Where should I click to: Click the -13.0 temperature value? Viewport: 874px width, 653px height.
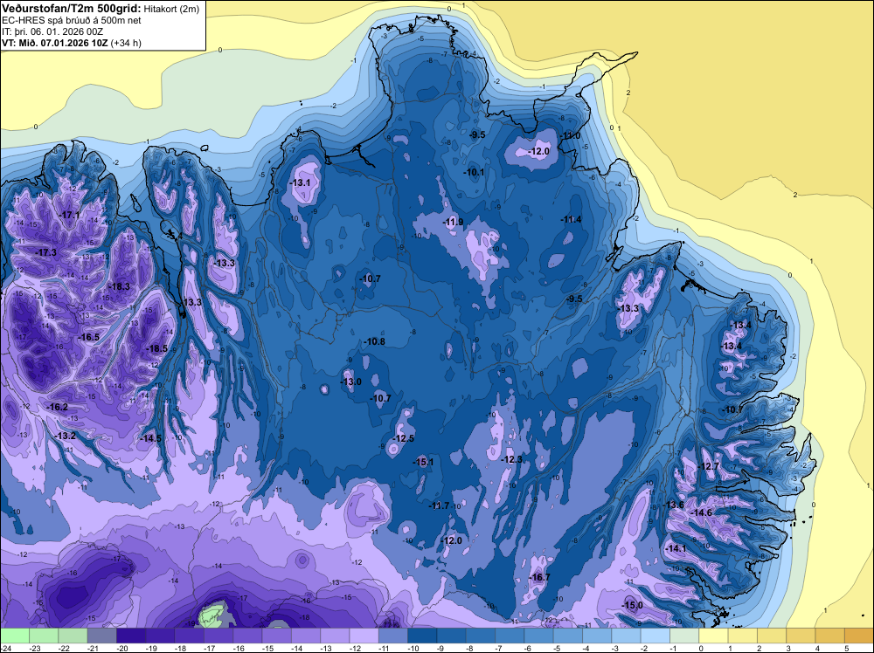coord(351,381)
